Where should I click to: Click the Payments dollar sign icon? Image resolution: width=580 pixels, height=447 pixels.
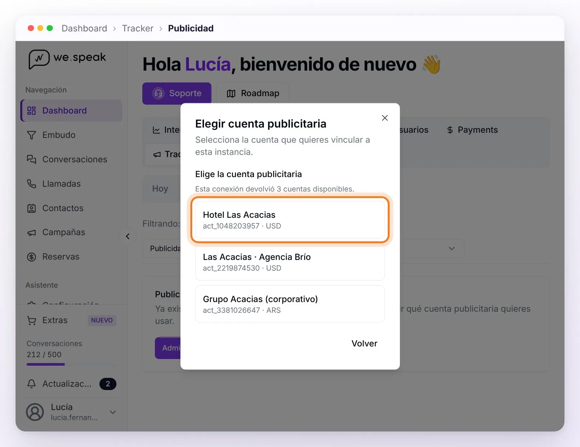point(450,130)
